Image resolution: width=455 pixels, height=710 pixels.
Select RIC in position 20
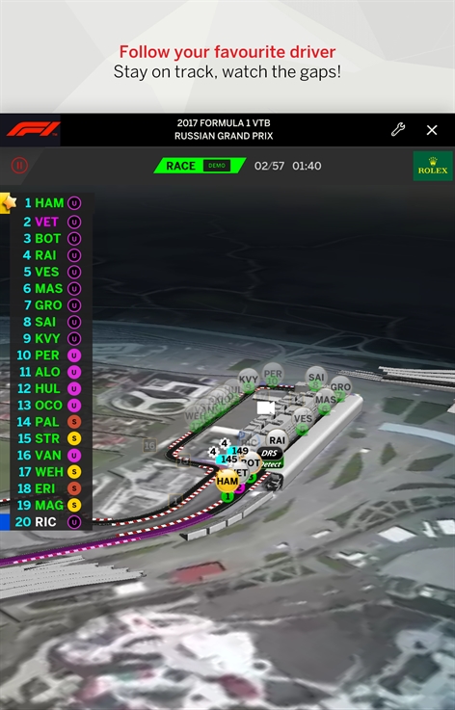coord(45,522)
